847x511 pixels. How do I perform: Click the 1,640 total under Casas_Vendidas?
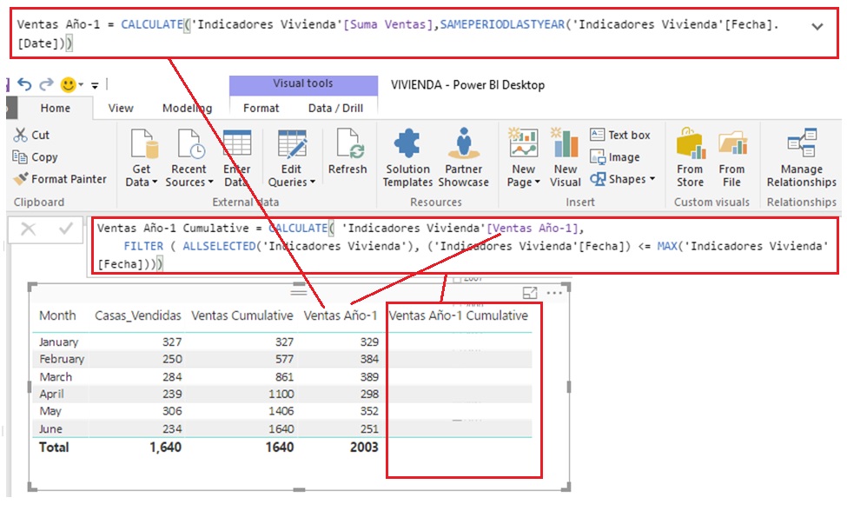click(x=165, y=448)
